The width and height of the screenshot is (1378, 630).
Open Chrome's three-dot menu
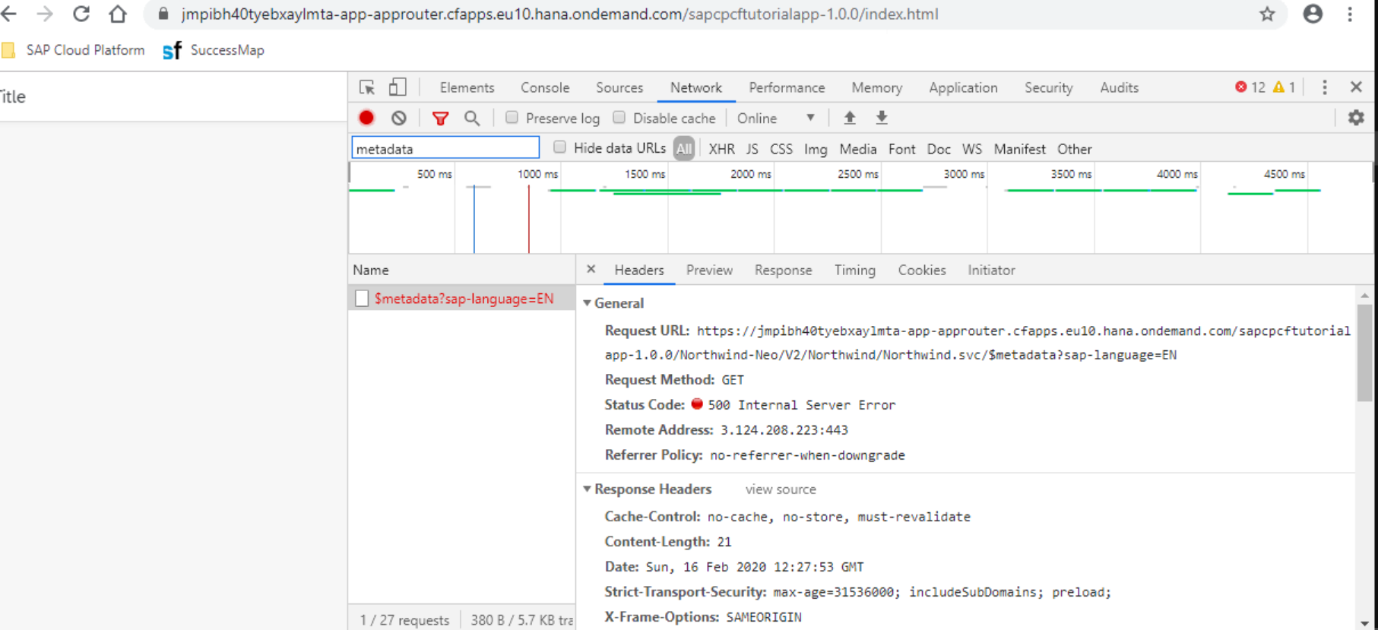1350,14
